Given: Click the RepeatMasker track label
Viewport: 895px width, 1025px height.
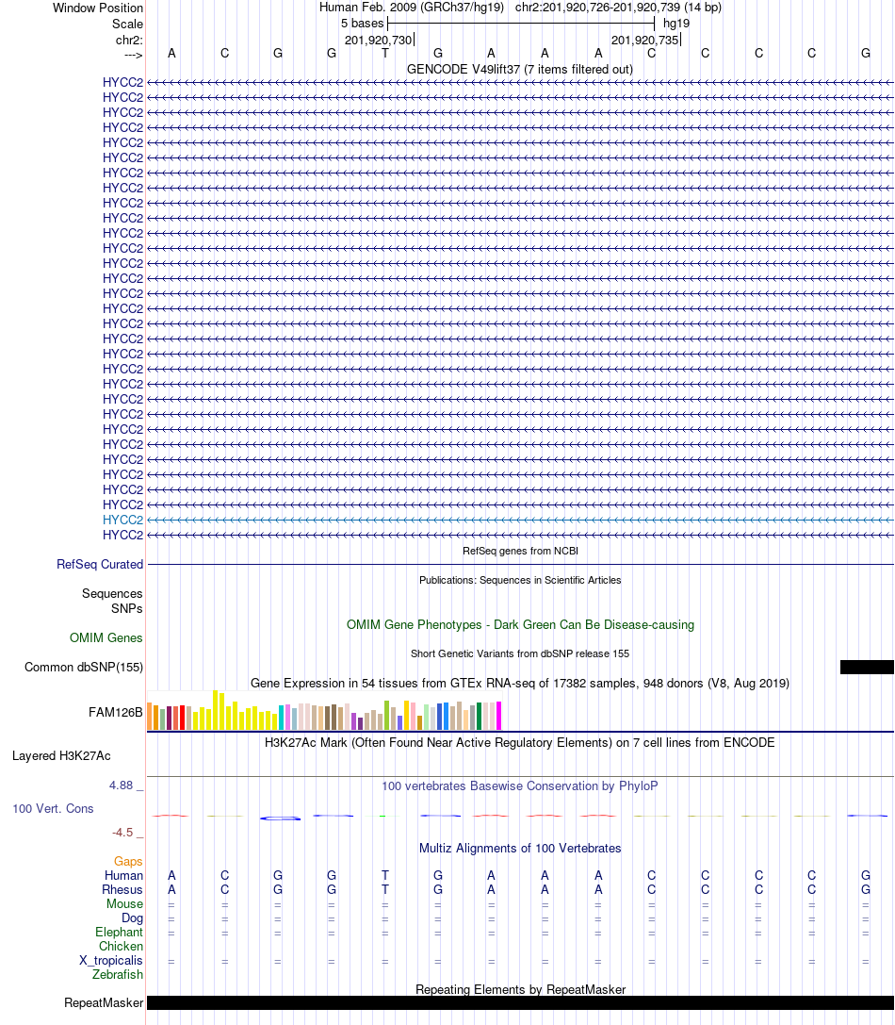Looking at the screenshot, I should 104,1002.
